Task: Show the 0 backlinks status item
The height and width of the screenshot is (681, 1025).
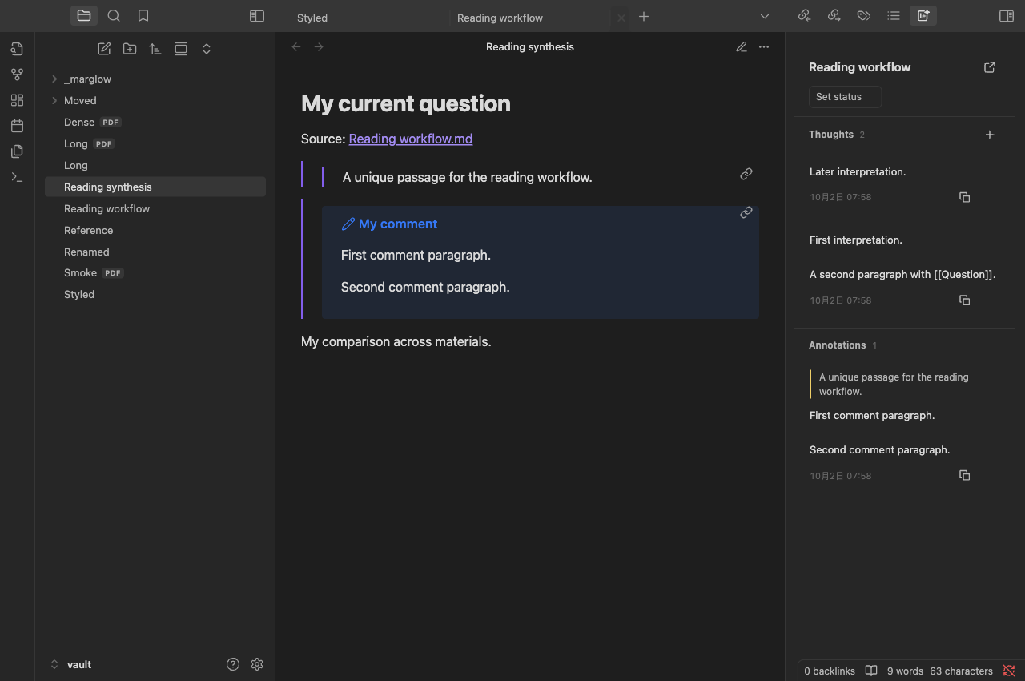Action: tap(830, 671)
